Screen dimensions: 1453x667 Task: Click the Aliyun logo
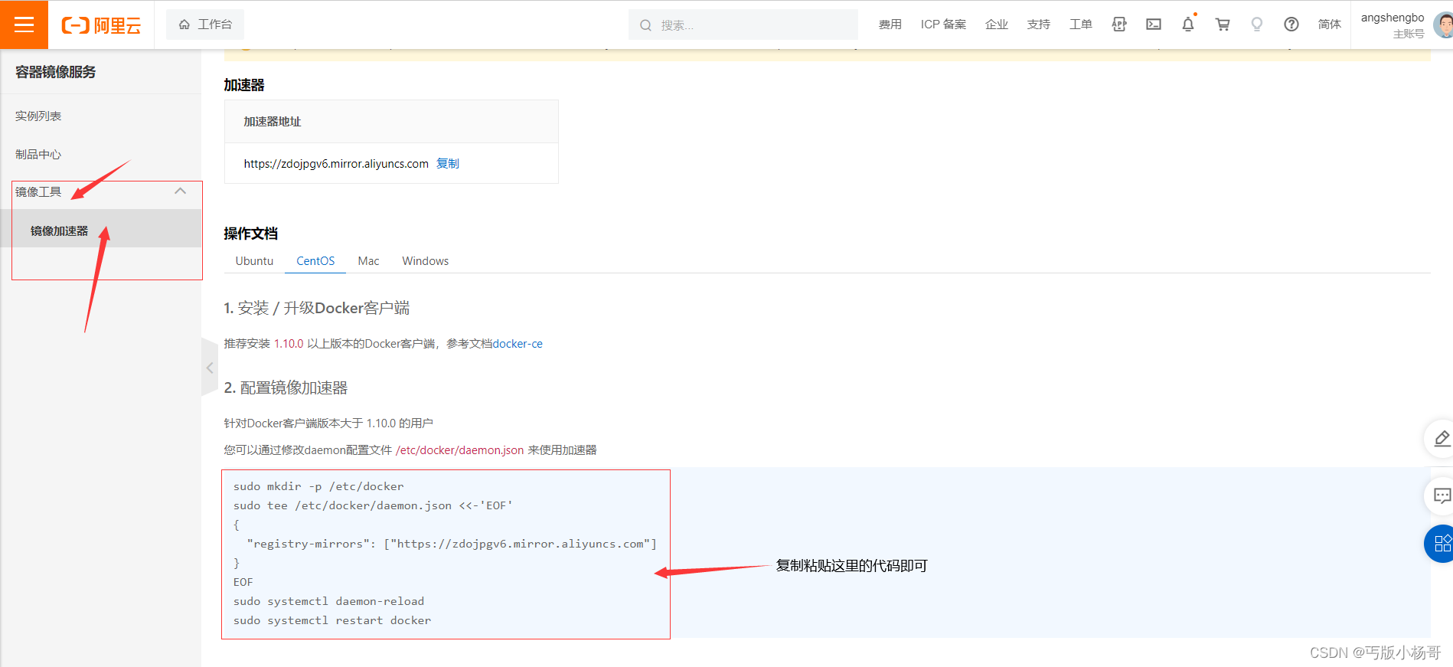click(101, 25)
